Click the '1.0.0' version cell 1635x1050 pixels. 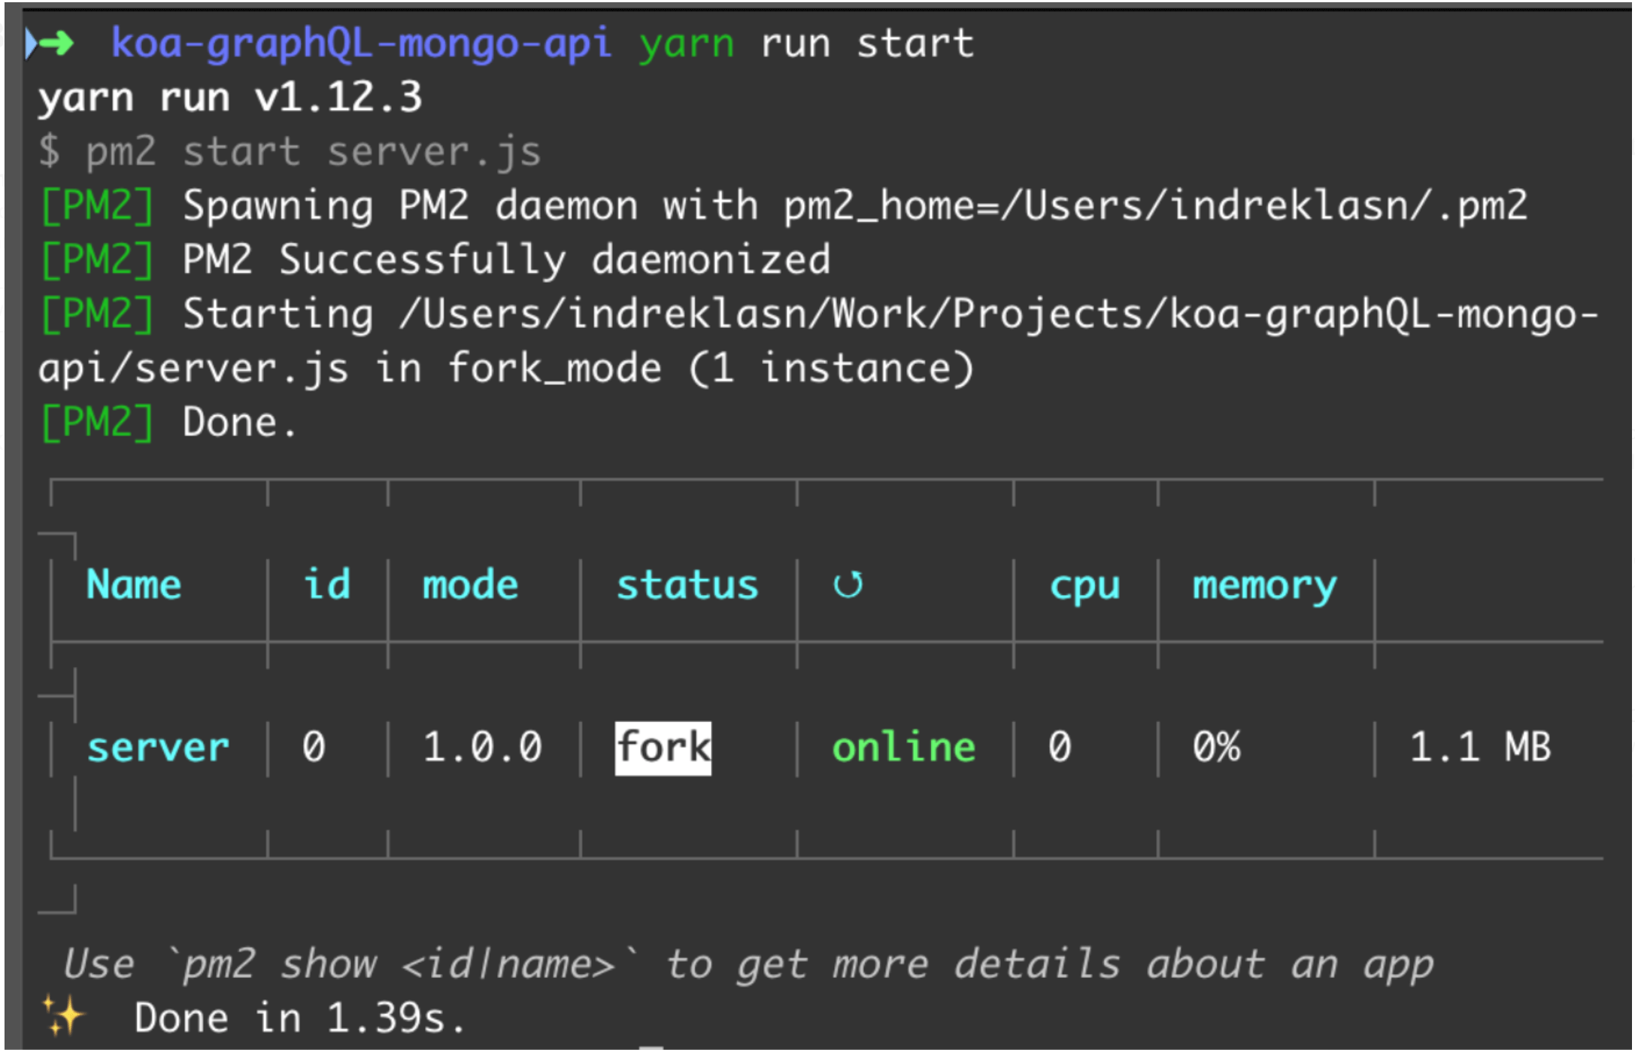point(482,748)
